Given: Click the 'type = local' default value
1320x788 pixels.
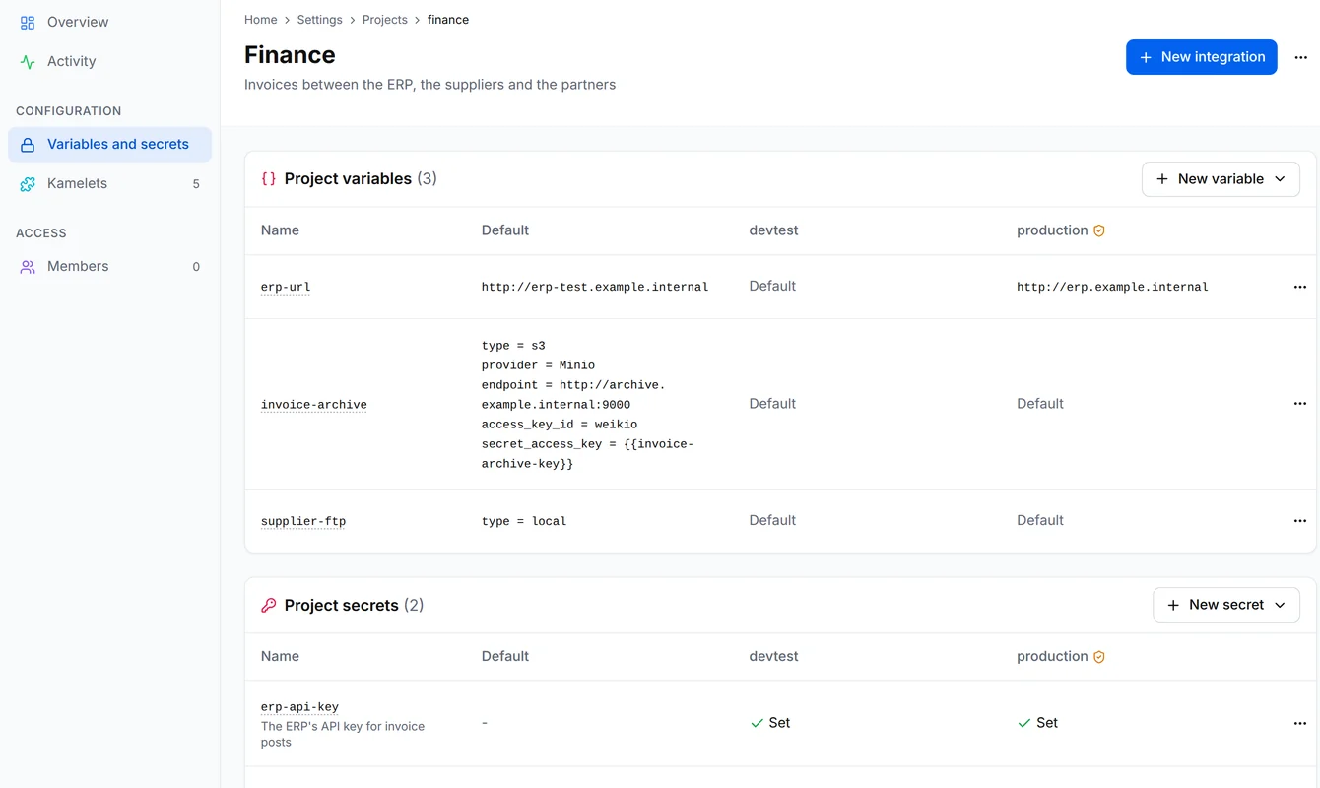Looking at the screenshot, I should [524, 521].
